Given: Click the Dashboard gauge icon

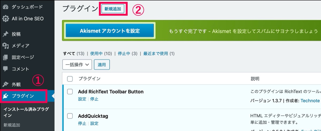Looking at the screenshot, I should (5, 7).
